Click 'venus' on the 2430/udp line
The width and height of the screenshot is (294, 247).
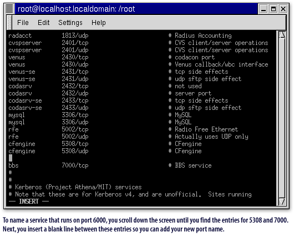click(x=17, y=64)
